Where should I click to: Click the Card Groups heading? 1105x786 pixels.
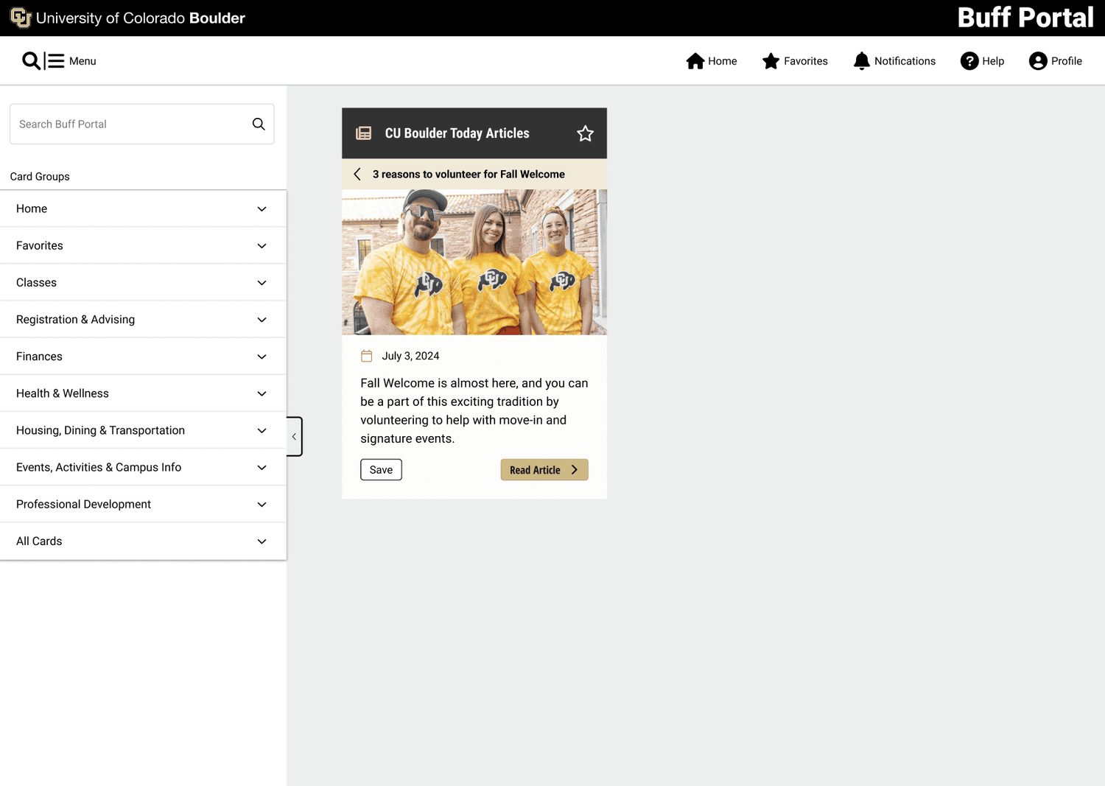click(40, 177)
